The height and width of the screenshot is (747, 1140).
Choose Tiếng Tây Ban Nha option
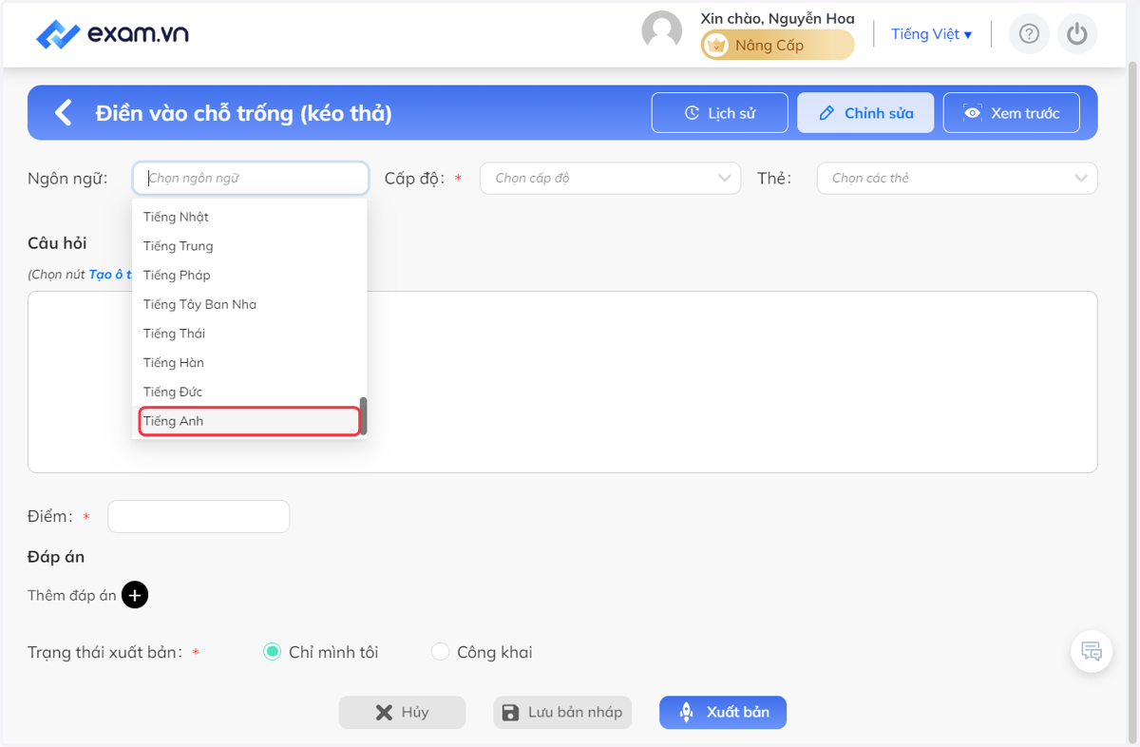click(x=247, y=305)
